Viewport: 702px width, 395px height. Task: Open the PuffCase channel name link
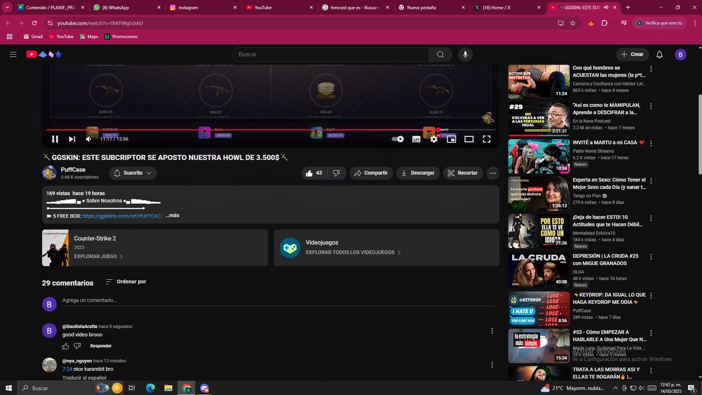[72, 169]
